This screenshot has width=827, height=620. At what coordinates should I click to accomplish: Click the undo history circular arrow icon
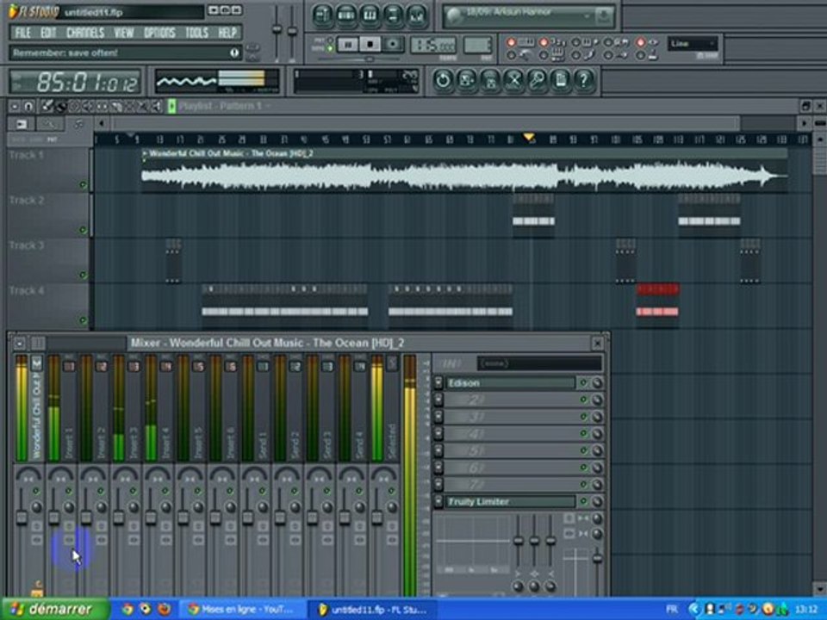point(443,80)
